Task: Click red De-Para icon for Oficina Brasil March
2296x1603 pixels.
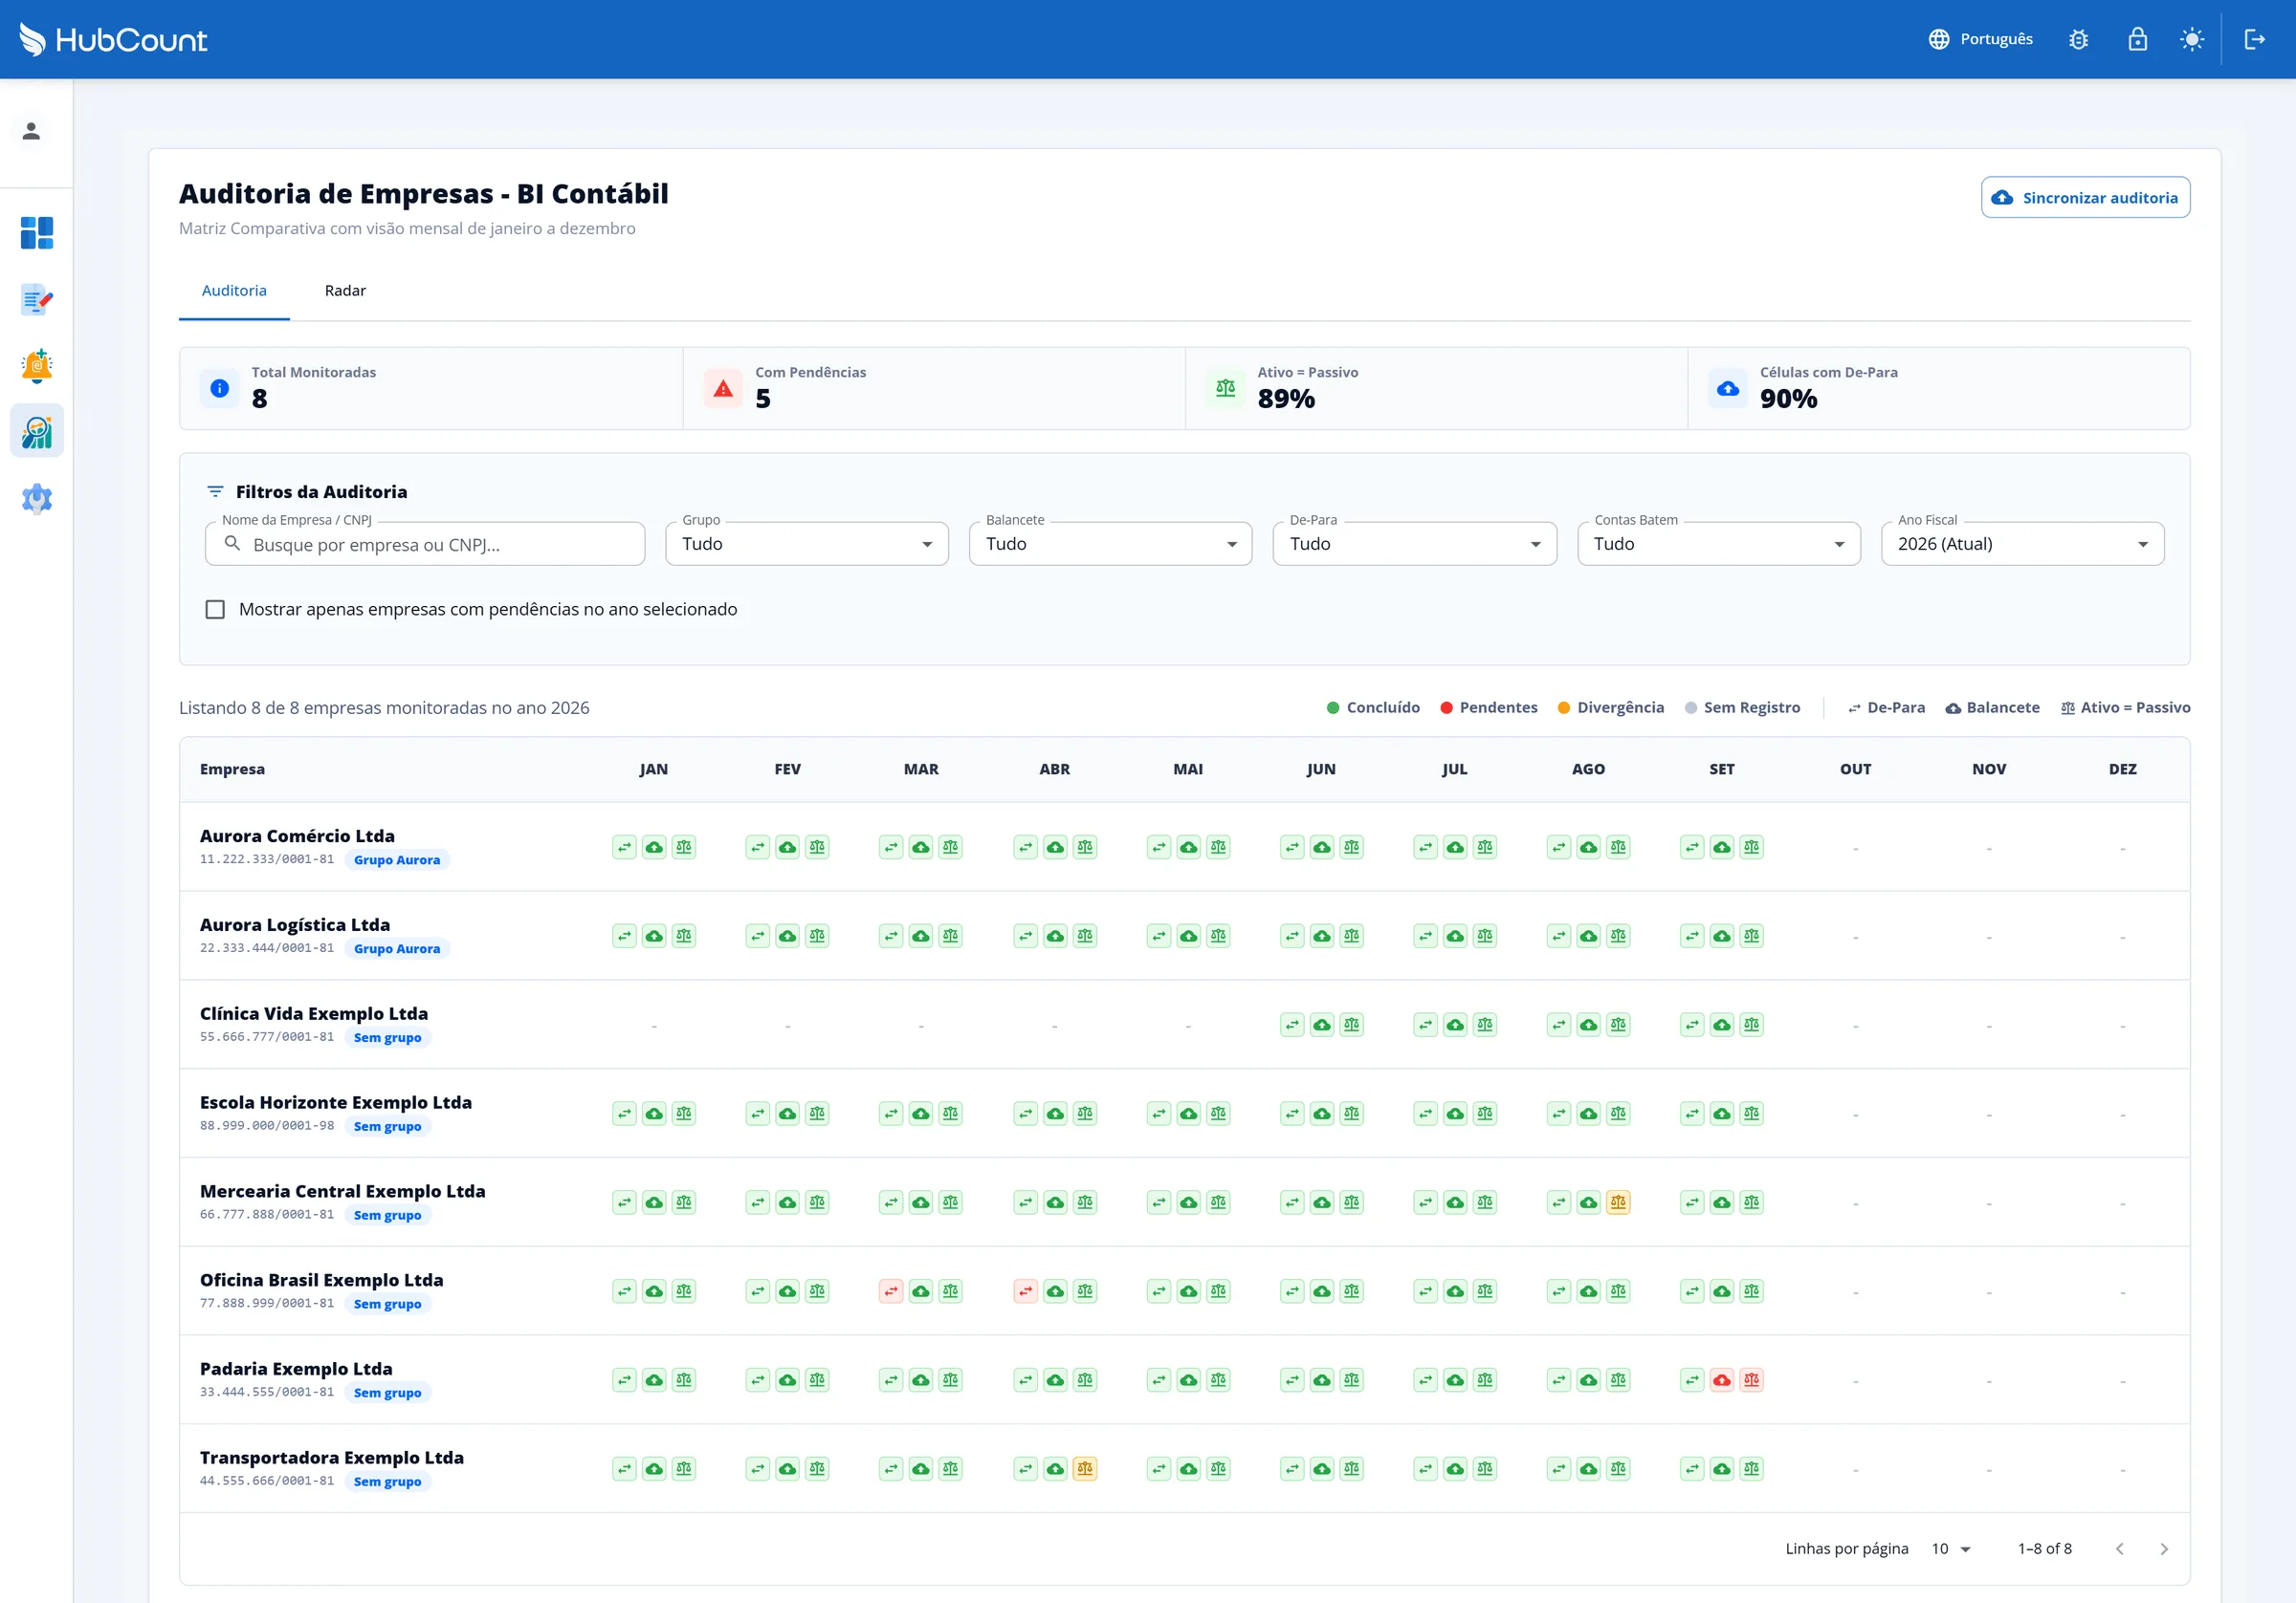Action: click(891, 1291)
